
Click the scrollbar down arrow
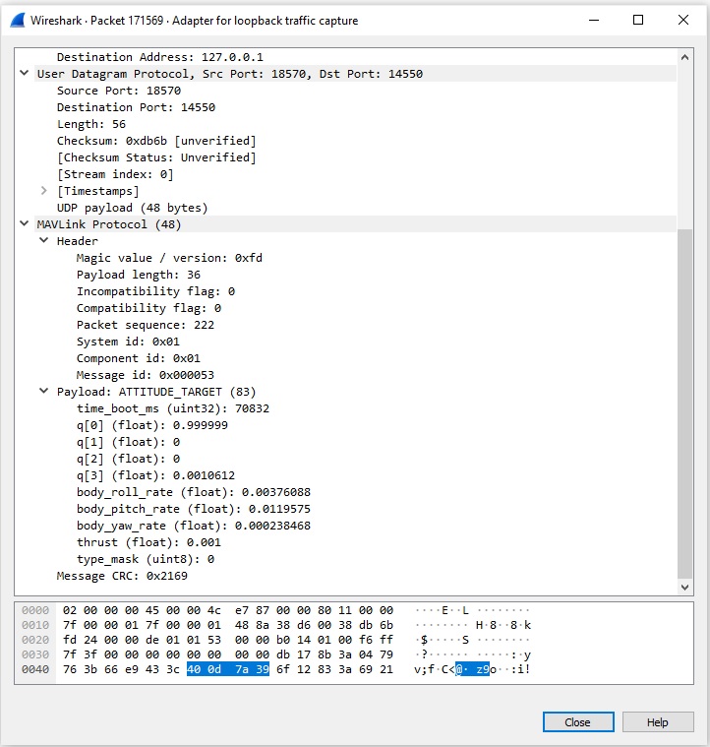coord(684,587)
